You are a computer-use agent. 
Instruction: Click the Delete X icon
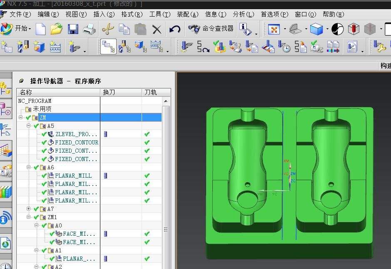[157, 29]
